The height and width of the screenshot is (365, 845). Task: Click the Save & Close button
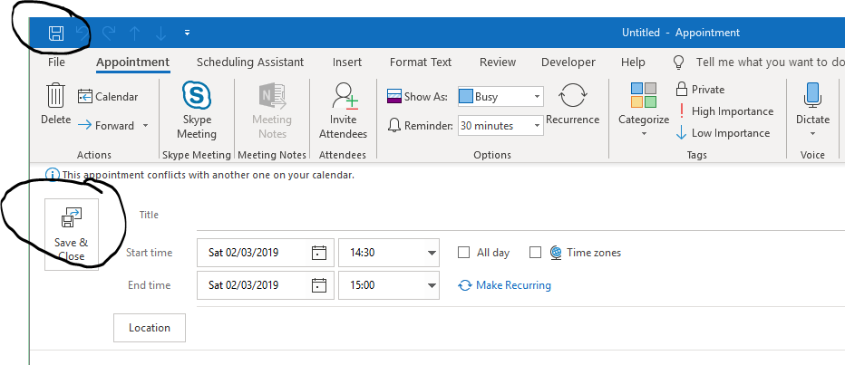pos(71,235)
